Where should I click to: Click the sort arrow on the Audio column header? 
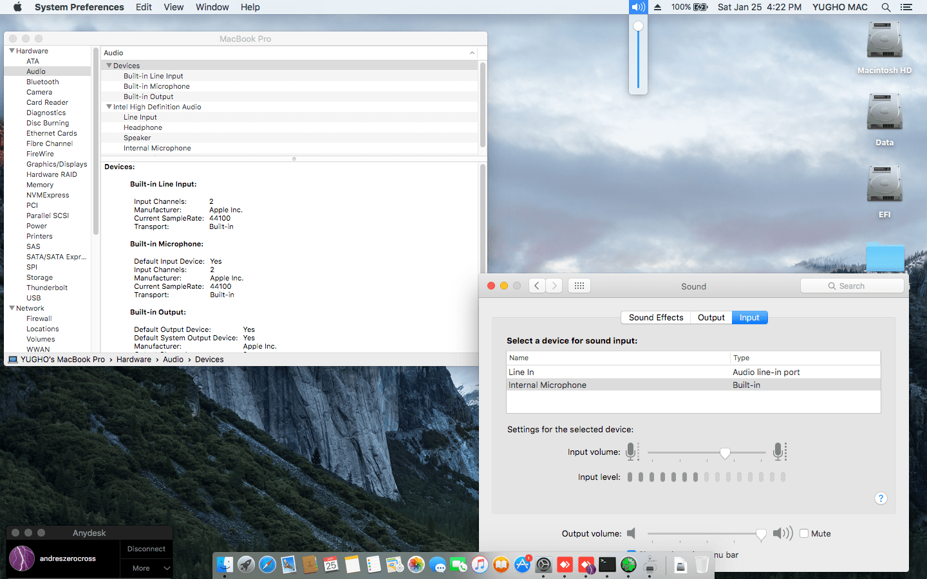472,53
